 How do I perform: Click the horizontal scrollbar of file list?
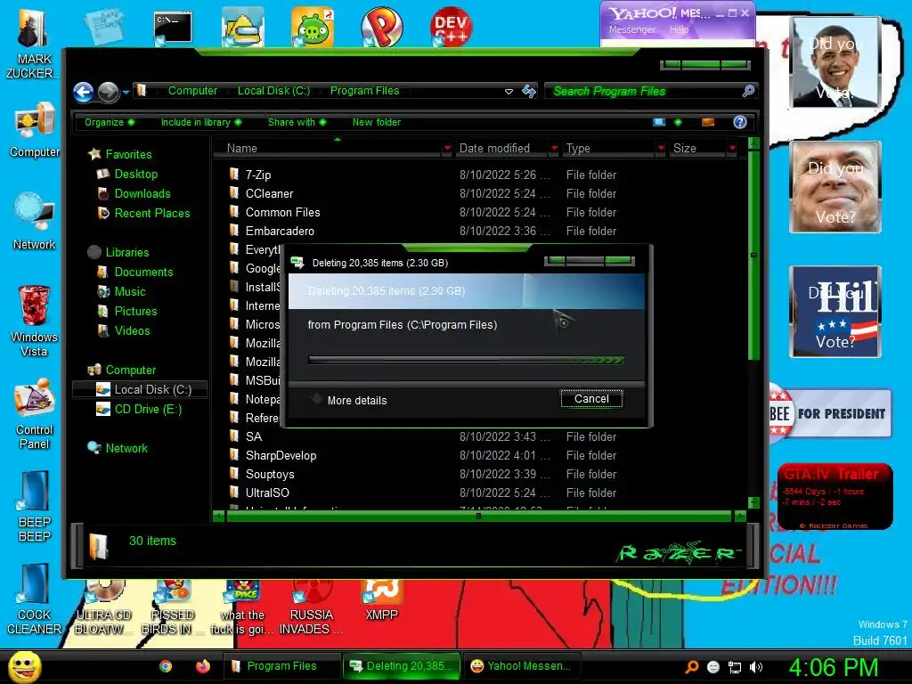478,516
